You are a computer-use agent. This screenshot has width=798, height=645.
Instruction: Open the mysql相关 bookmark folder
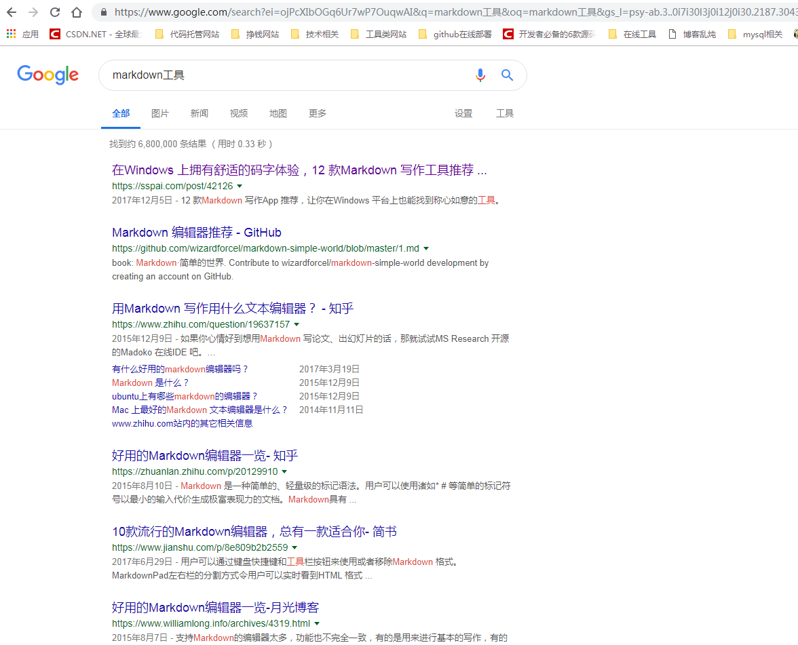click(755, 34)
